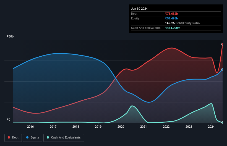Click the 2023 x-axis label
Image resolution: width=227 pixels, height=146 pixels.
tap(189, 127)
